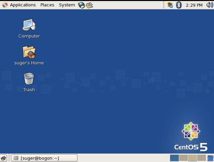Click the CentOS foot logo icon
This screenshot has height=162, width=214.
coord(5,5)
